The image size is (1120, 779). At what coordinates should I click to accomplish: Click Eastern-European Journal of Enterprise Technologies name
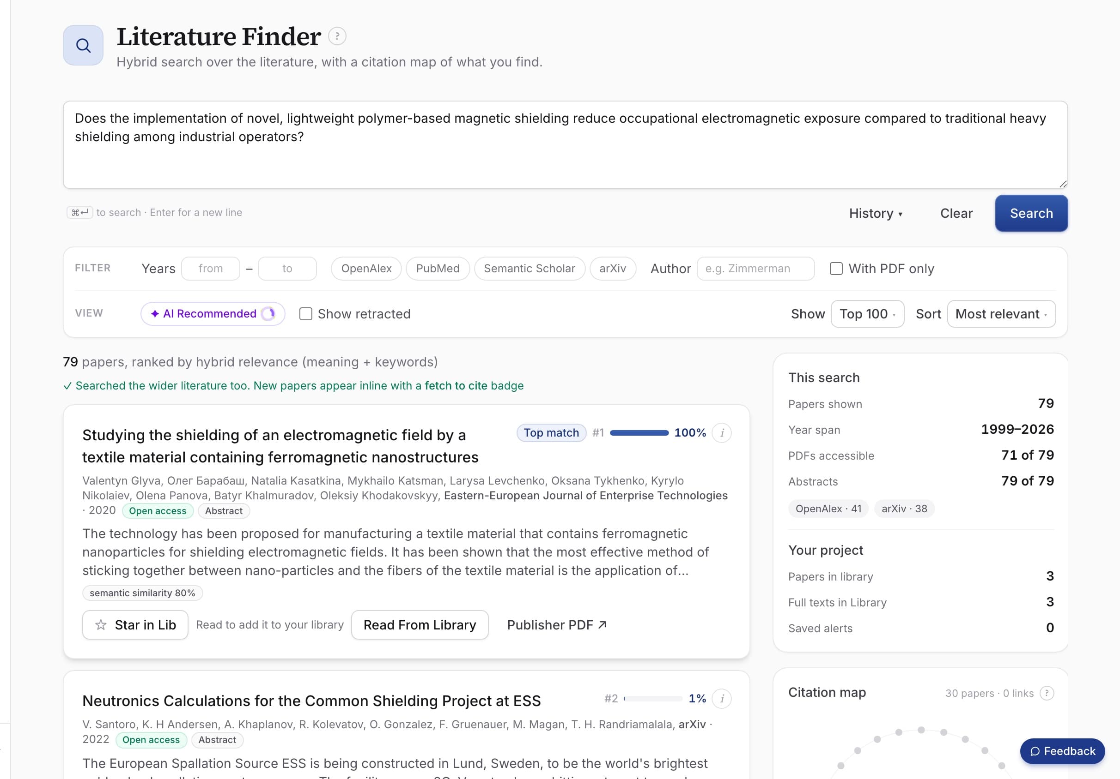pyautogui.click(x=586, y=496)
